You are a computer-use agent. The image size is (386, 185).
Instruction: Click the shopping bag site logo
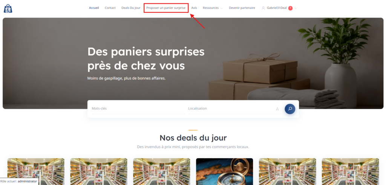[8, 8]
